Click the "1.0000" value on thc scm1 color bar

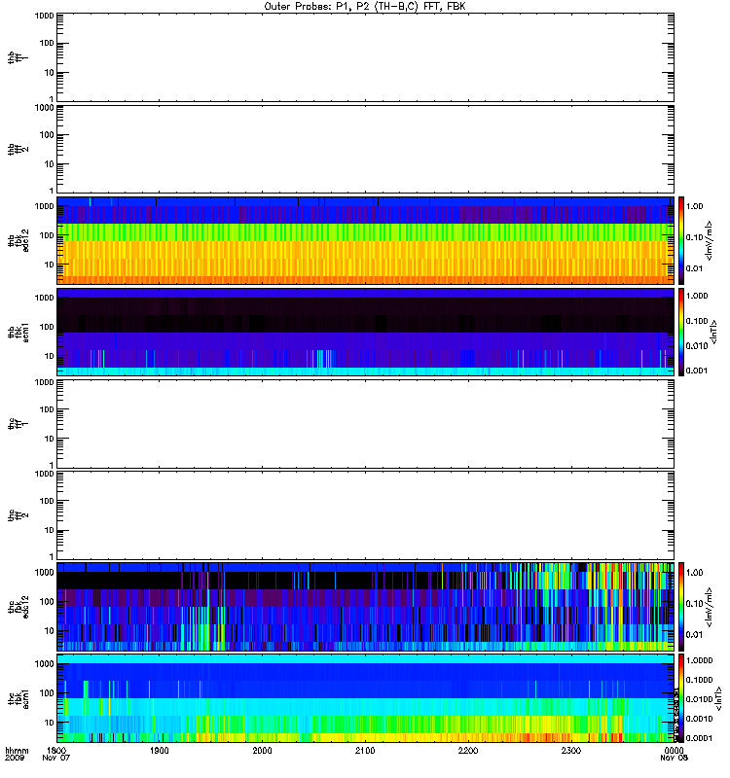pos(699,660)
